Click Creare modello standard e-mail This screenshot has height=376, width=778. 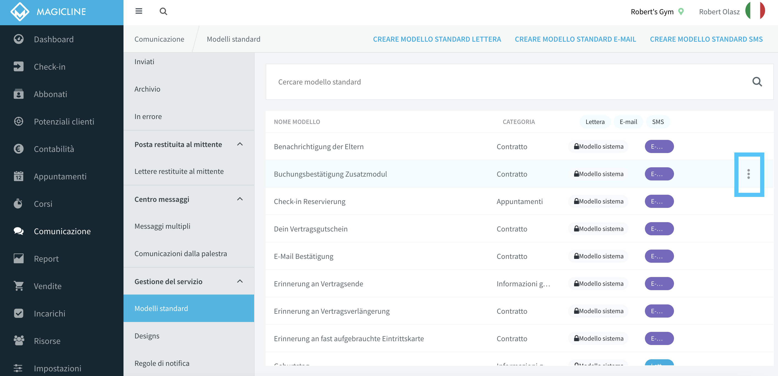click(575, 39)
